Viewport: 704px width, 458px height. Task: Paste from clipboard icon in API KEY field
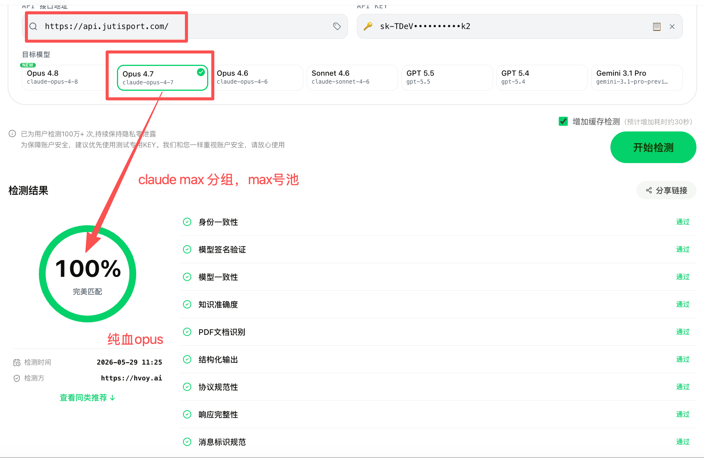657,26
